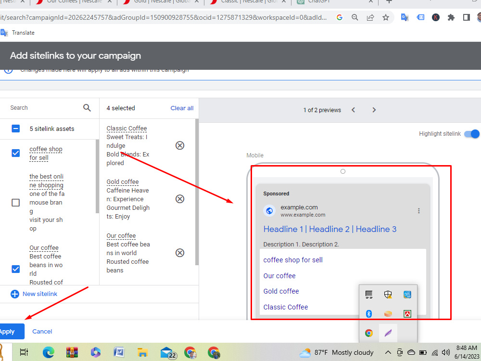Click the volume icon in system tray
The image size is (481, 361).
point(446,352)
